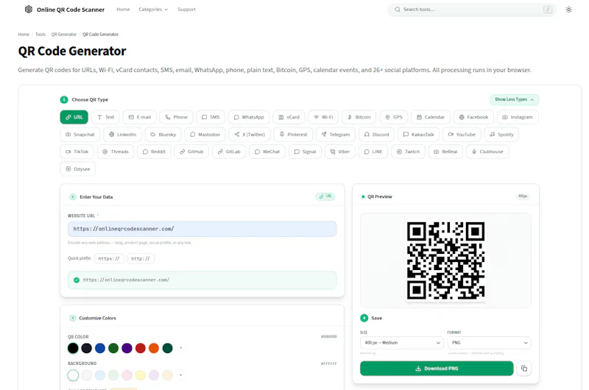Focus the Search tools box
Screen dimensions: 589x390
471,10
